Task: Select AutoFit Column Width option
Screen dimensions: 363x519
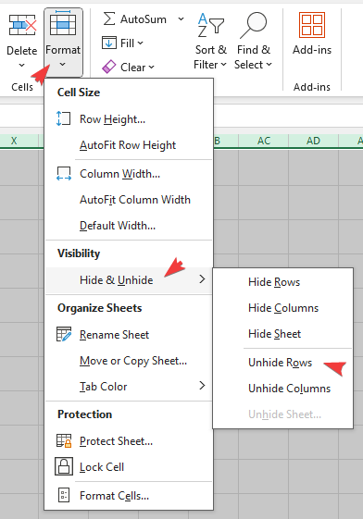Action: point(135,200)
